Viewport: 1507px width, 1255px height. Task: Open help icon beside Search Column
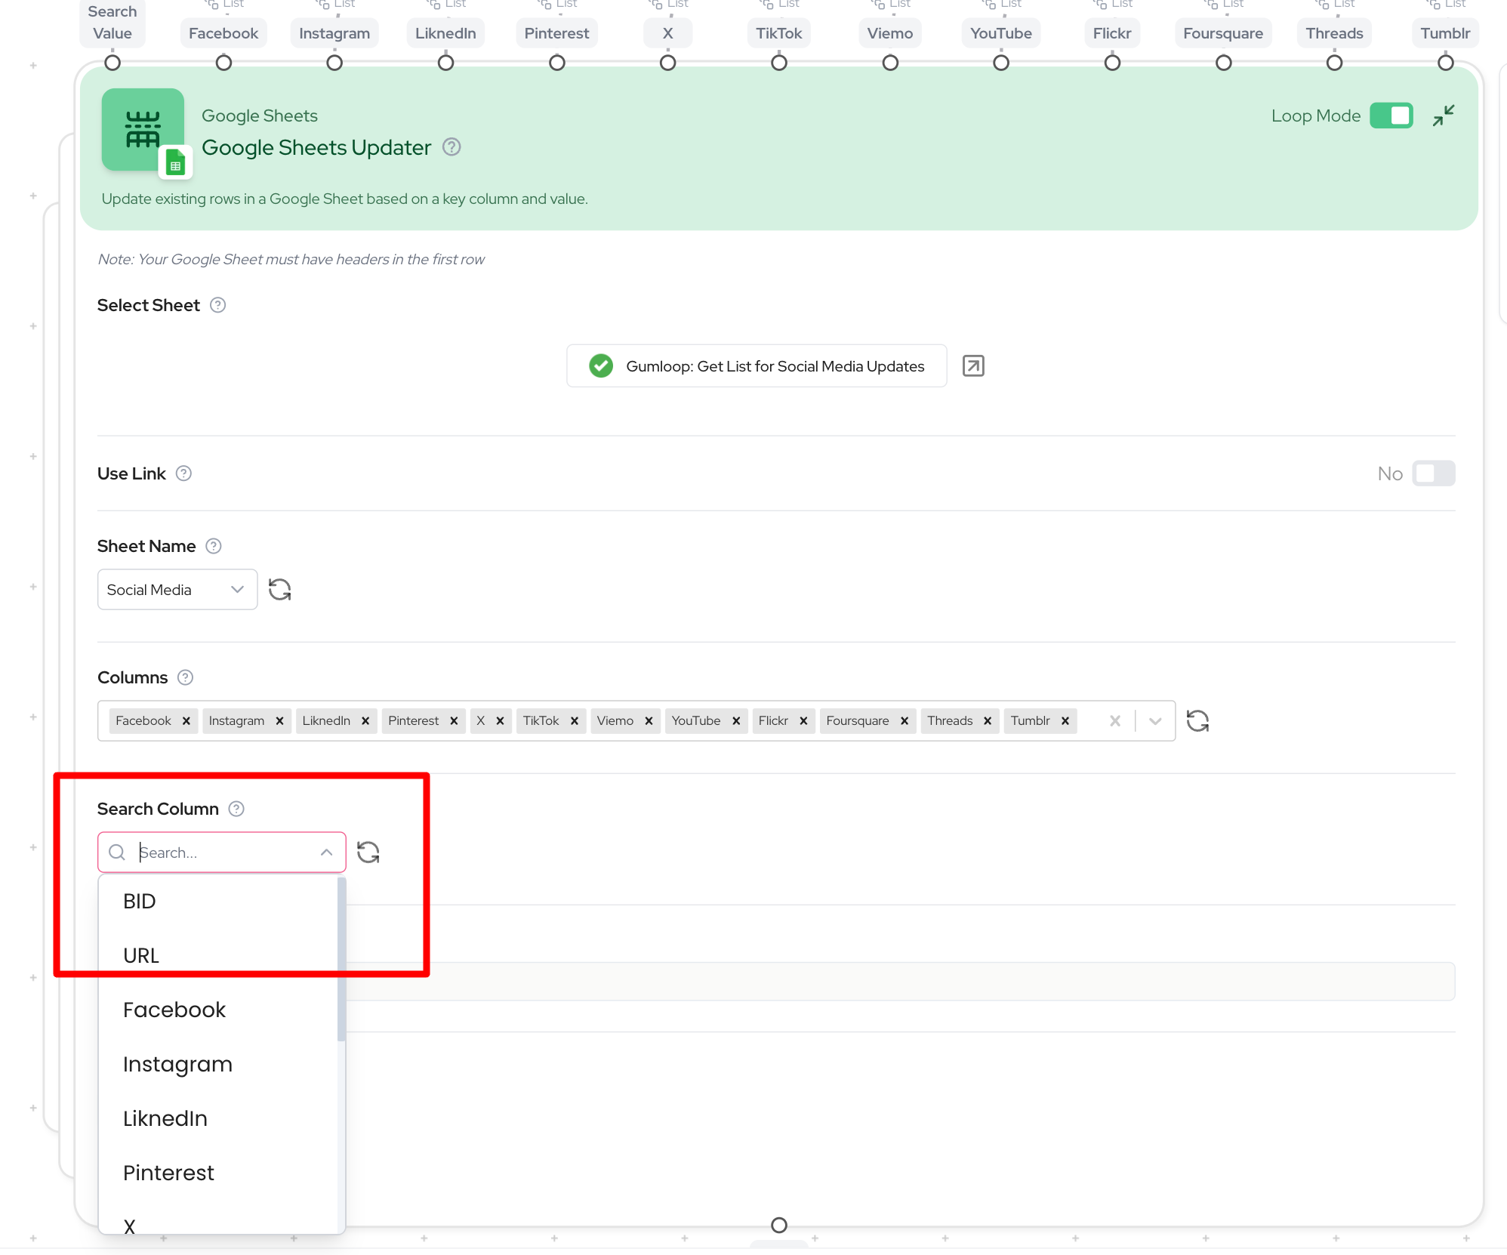[x=236, y=809]
